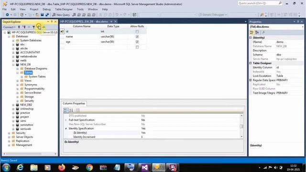Click the primary key row selector for id

[x=62, y=32]
